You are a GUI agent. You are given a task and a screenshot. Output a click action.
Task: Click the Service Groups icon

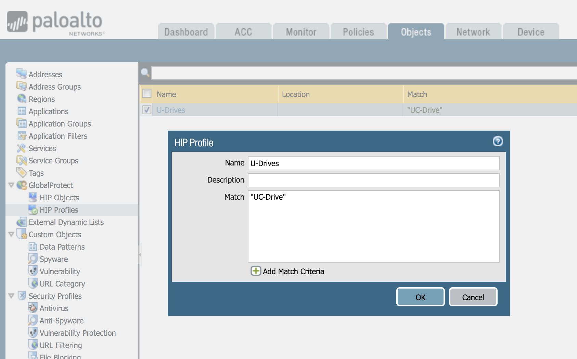point(22,160)
